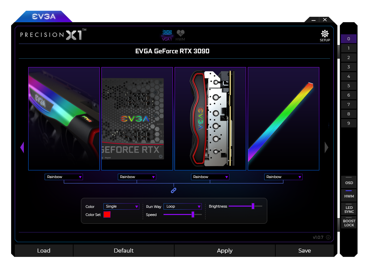Click the Apply button
Screen dimensions: 369x272
click(x=225, y=251)
